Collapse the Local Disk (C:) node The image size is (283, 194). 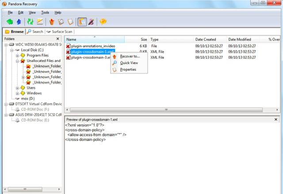(11, 50)
